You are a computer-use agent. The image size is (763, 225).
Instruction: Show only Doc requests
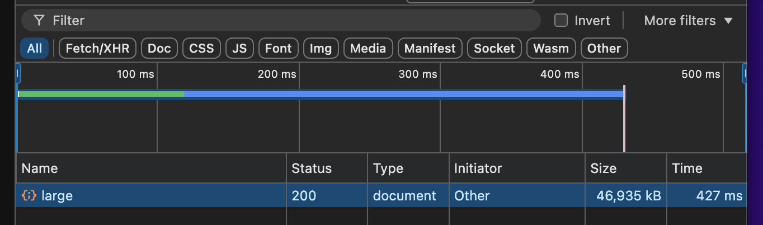(x=159, y=48)
